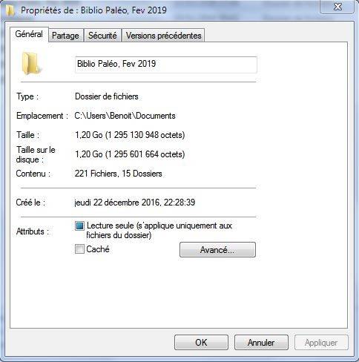Select the Général tab
This screenshot has width=359, height=362.
click(29, 34)
